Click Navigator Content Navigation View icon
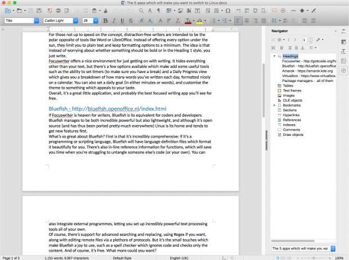 (274, 48)
